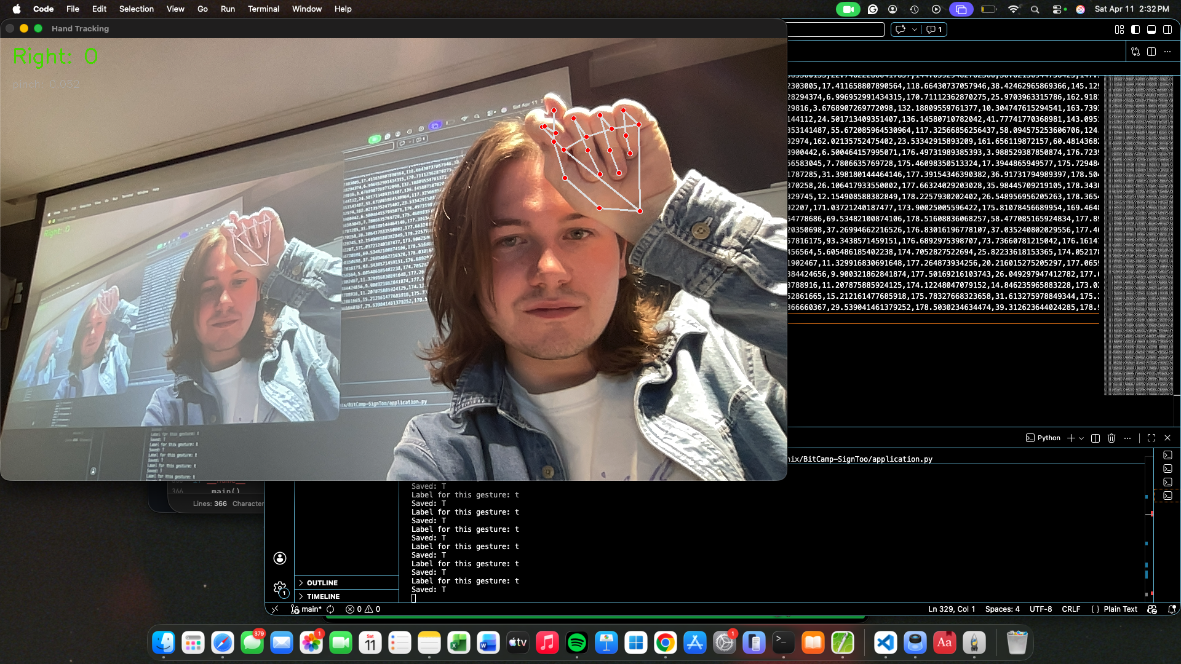Toggle the secondary side bar
The height and width of the screenshot is (664, 1181).
[1167, 30]
